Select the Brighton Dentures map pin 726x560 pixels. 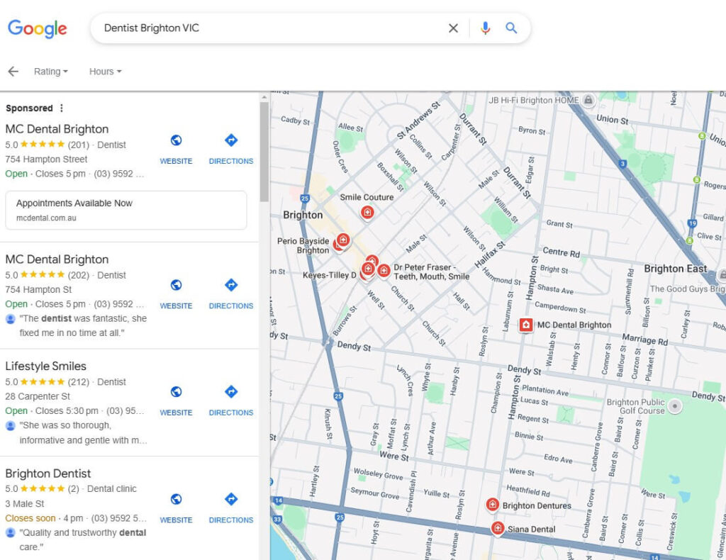click(492, 505)
